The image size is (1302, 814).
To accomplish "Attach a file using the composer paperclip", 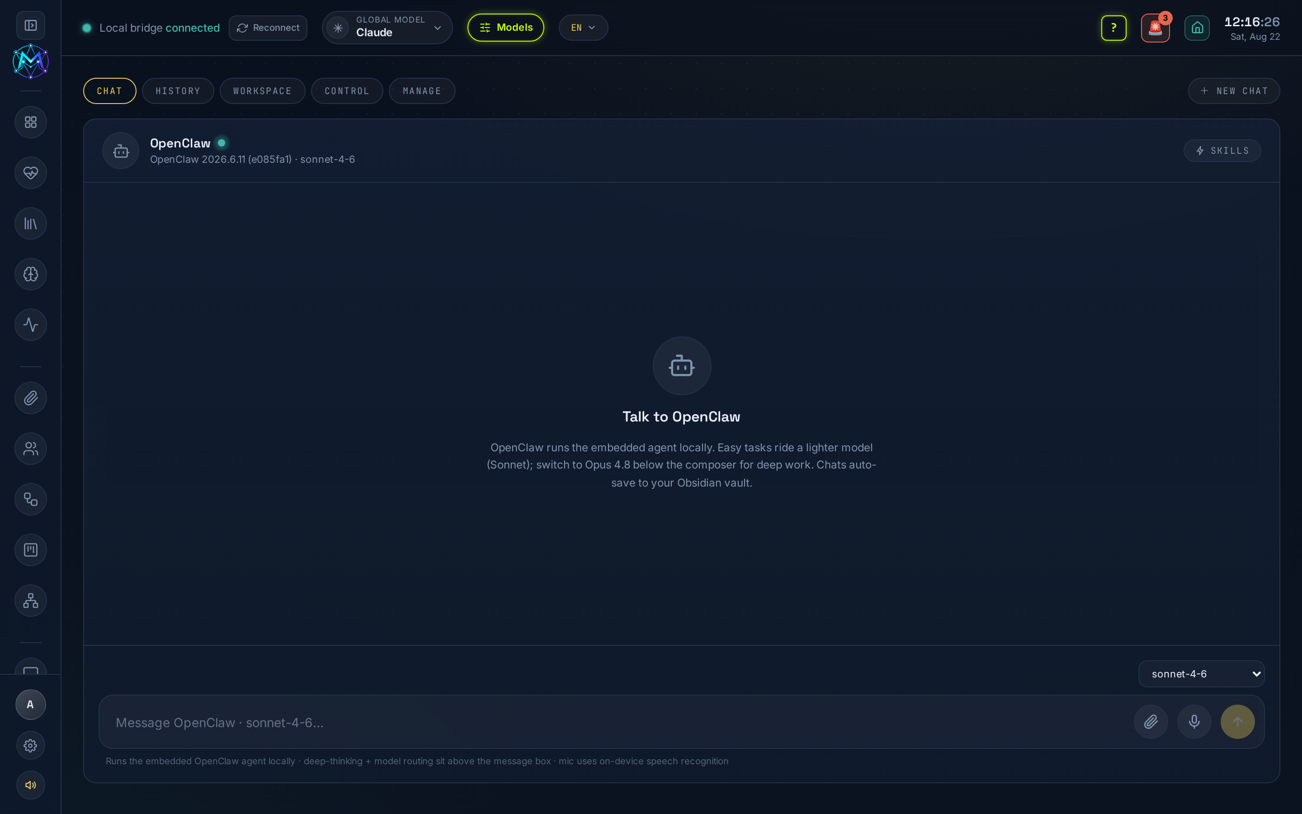I will 1151,722.
